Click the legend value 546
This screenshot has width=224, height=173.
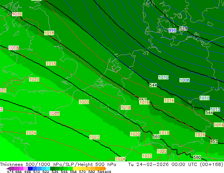click(x=64, y=172)
